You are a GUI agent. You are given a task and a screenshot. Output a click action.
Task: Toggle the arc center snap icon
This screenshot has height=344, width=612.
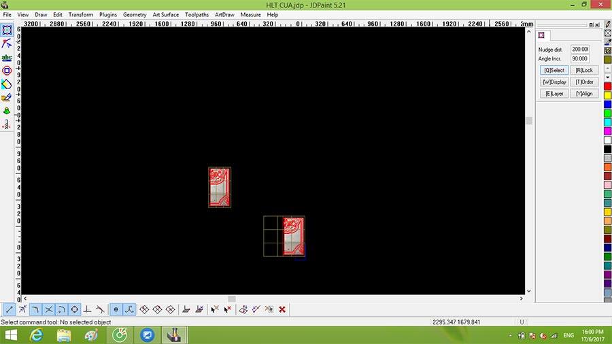[61, 310]
